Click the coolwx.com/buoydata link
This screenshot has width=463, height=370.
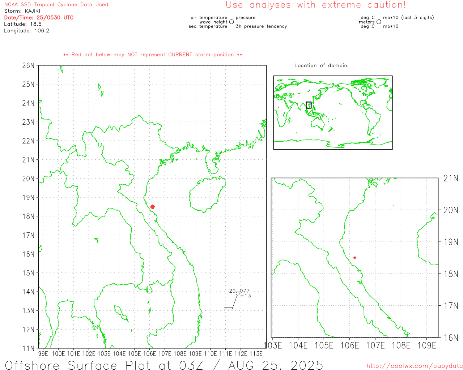point(415,366)
